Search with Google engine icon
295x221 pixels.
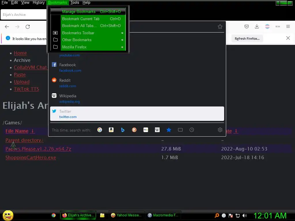tap(100, 130)
